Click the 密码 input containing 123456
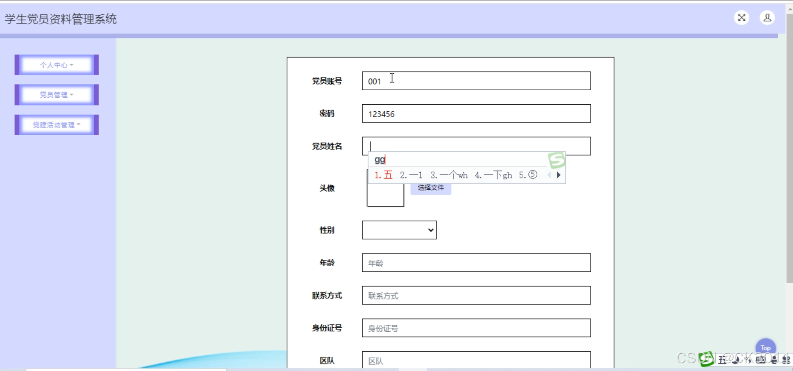Viewport: 793px width, 371px height. coord(476,113)
